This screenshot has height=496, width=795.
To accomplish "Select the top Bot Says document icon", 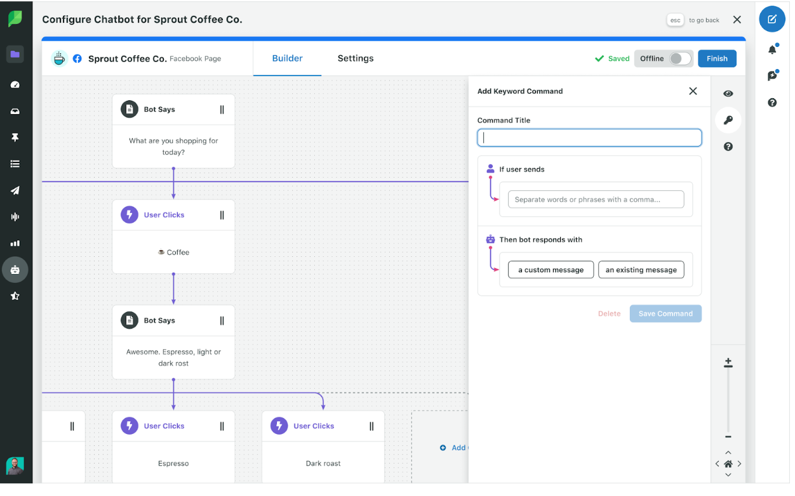I will tap(130, 109).
